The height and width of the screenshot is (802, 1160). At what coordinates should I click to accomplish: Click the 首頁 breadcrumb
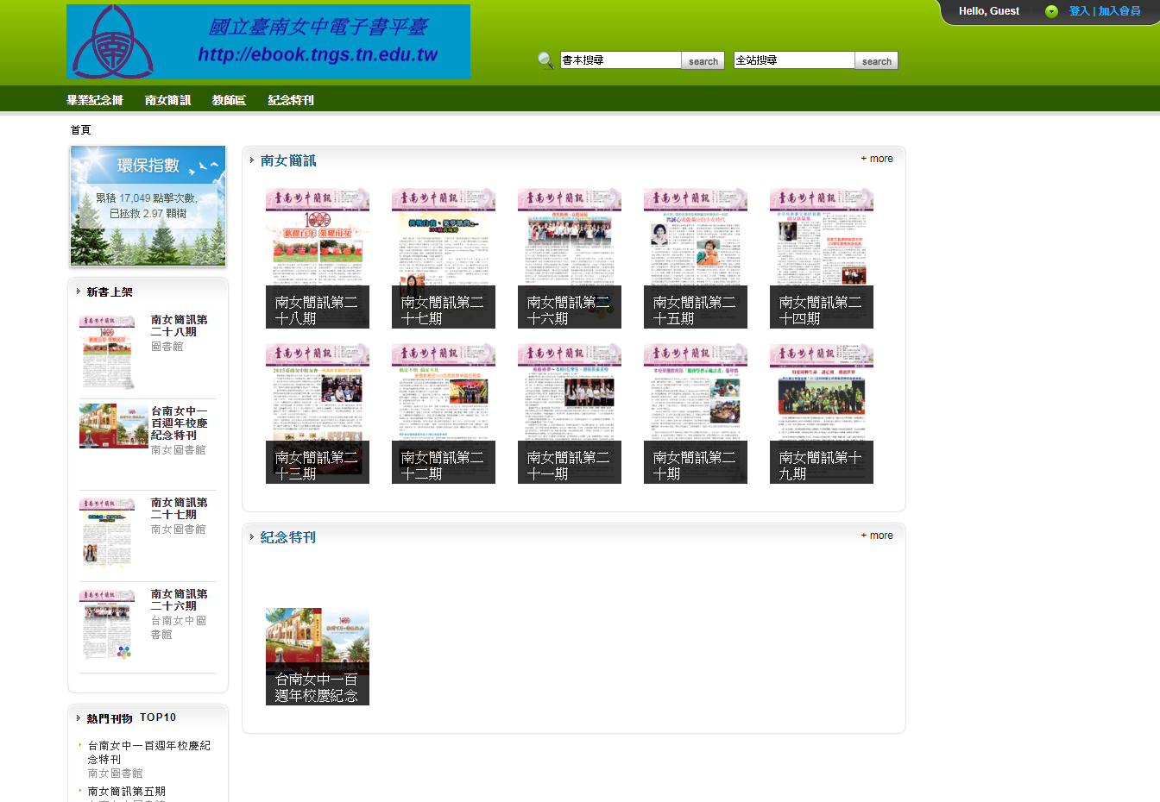point(80,130)
